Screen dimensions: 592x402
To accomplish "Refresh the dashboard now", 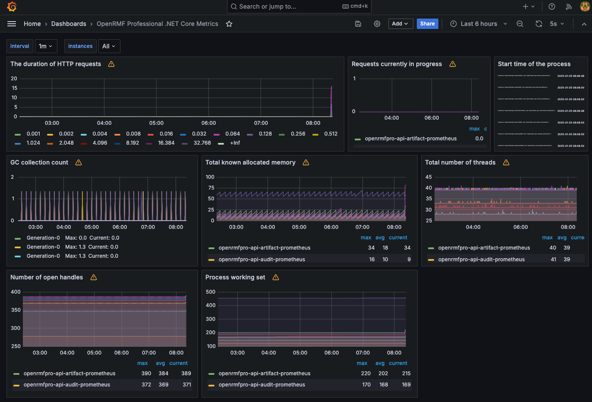I will 539,24.
